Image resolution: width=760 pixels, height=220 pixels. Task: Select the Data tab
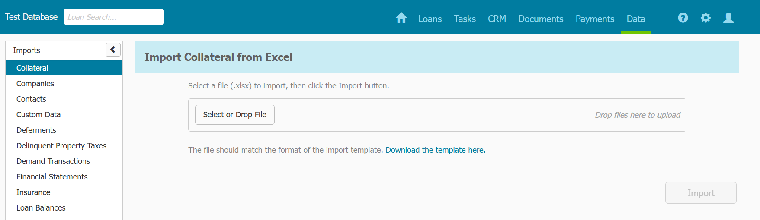pyautogui.click(x=635, y=19)
